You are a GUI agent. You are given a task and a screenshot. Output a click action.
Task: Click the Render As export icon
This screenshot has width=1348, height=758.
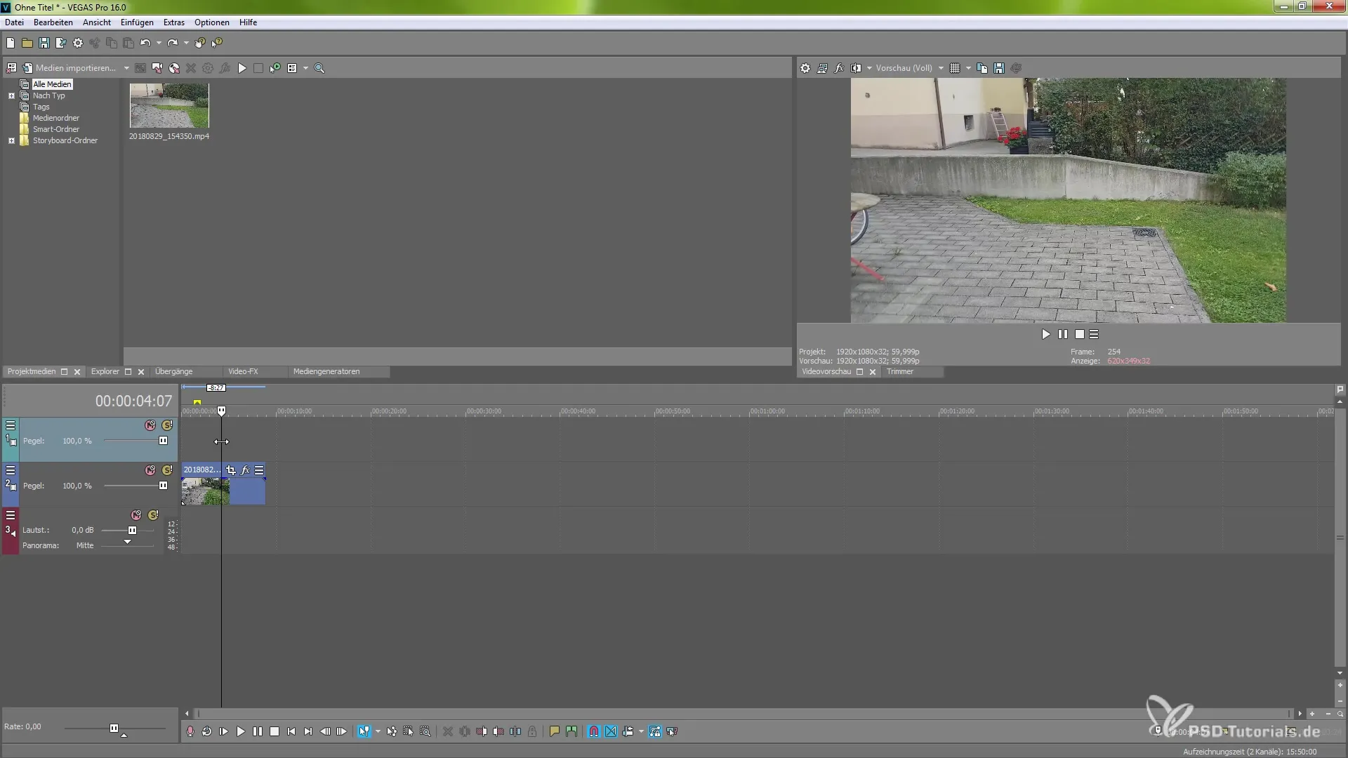click(61, 43)
